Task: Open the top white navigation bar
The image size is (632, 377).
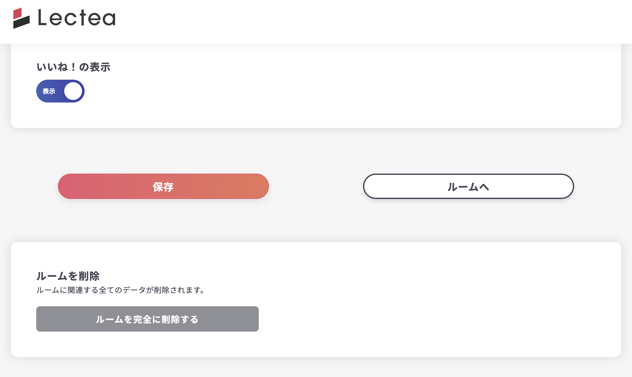Action: pos(316,21)
